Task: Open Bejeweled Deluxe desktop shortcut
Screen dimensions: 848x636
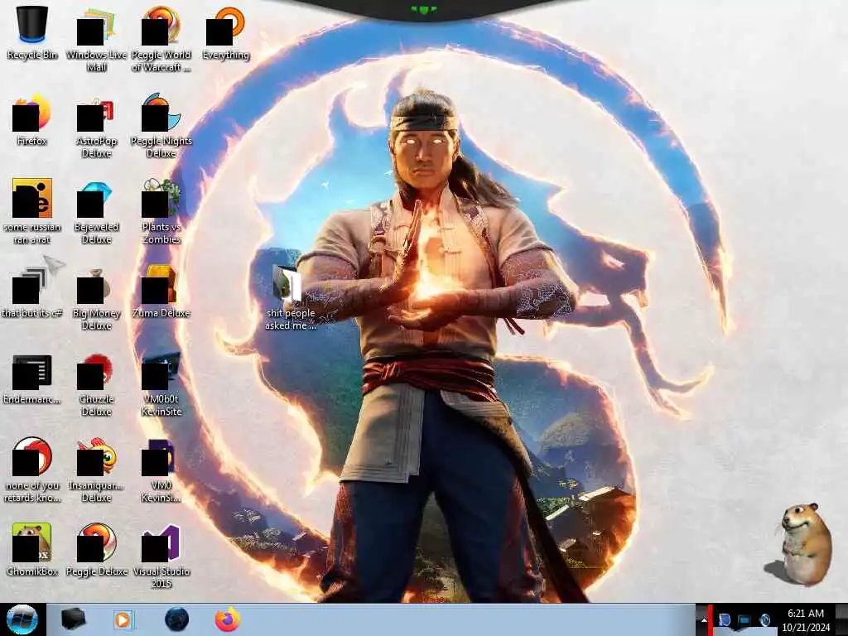Action: point(96,211)
